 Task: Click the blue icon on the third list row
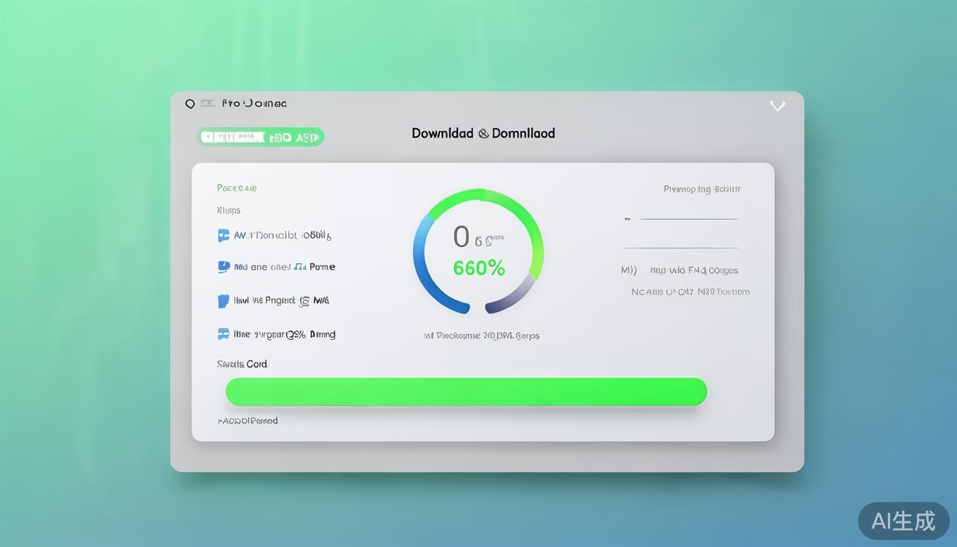tap(224, 301)
